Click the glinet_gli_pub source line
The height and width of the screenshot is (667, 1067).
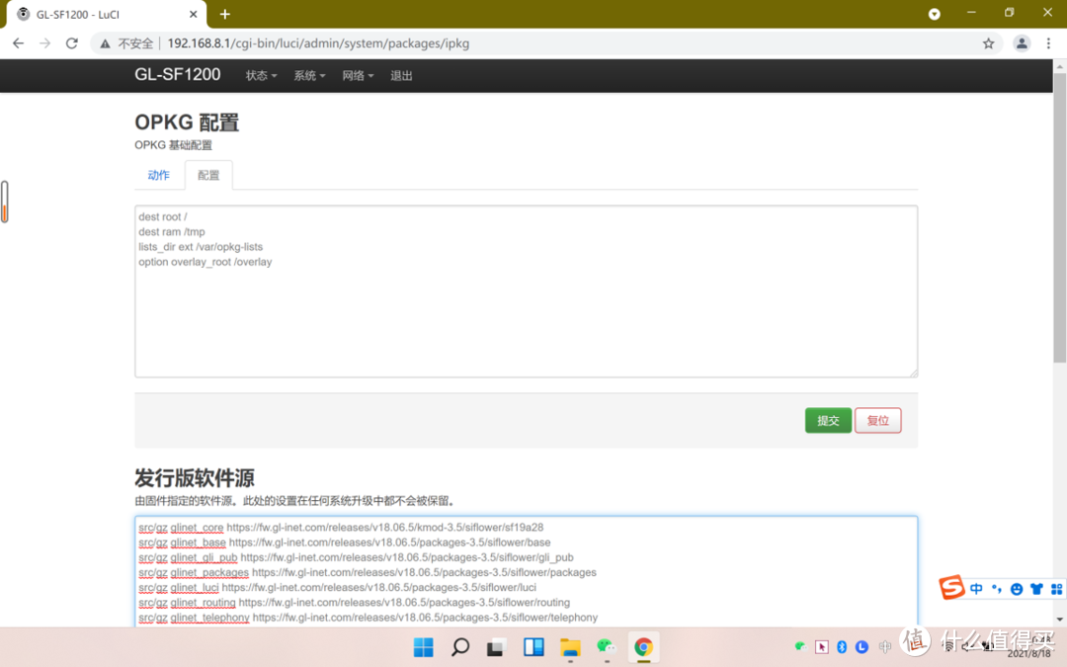(356, 557)
